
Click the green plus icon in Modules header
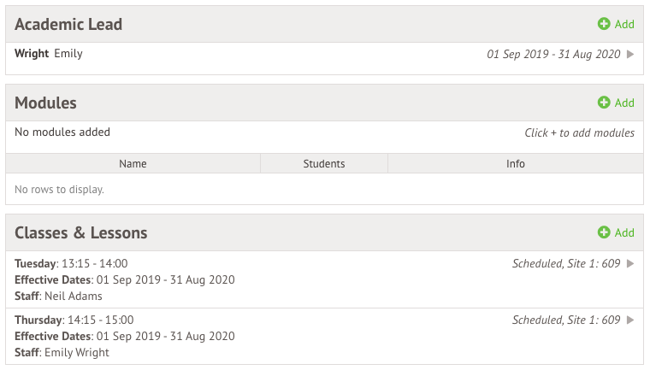pyautogui.click(x=604, y=103)
